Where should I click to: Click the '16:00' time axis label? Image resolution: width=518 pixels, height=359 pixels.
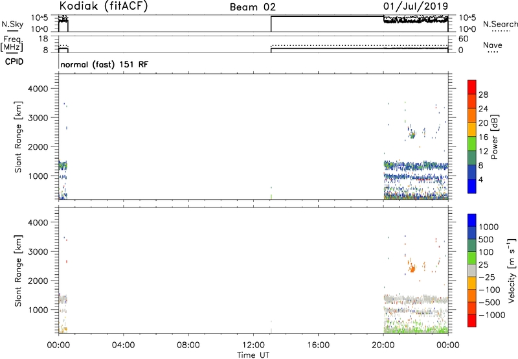(318, 345)
